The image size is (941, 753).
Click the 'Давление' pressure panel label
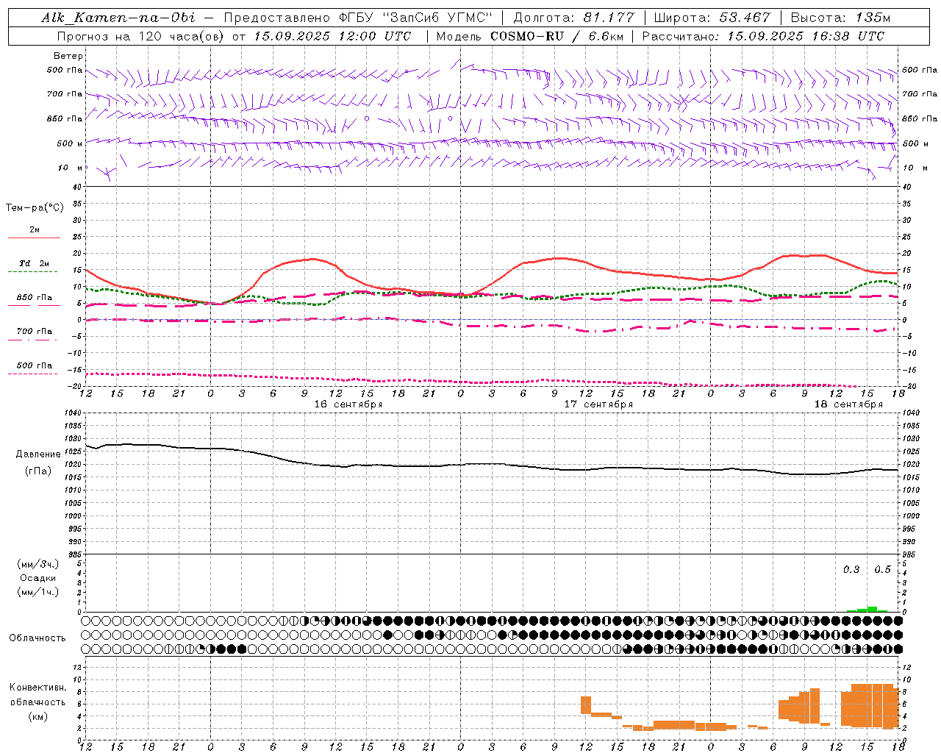(x=38, y=454)
